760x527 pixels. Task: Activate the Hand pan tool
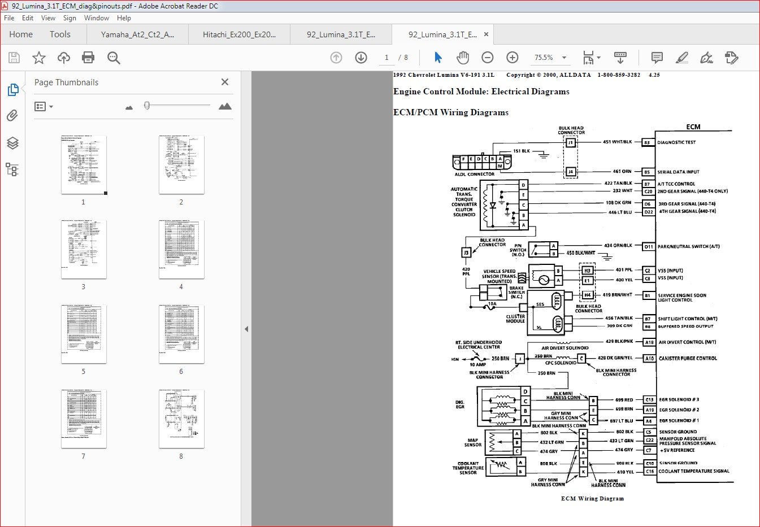[463, 58]
